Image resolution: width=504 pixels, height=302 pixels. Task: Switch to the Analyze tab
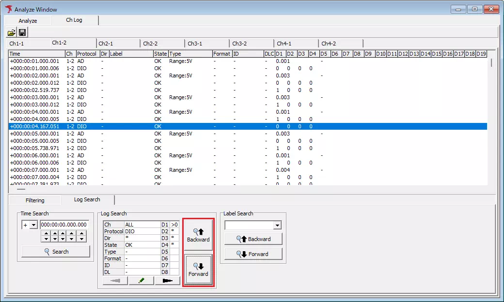[28, 21]
